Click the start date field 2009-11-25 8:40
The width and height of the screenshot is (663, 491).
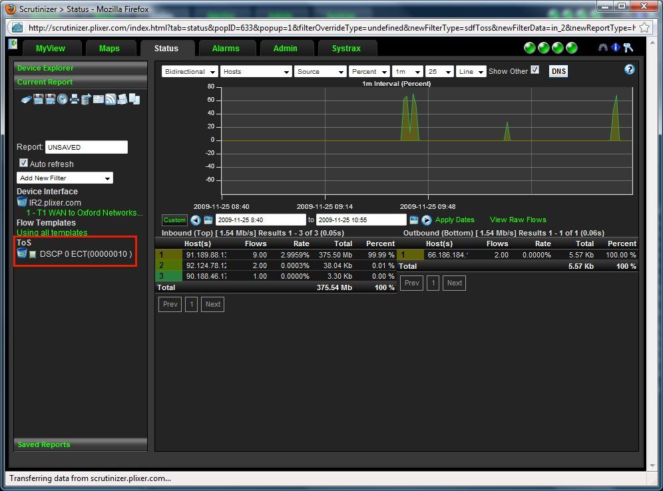pyautogui.click(x=260, y=220)
